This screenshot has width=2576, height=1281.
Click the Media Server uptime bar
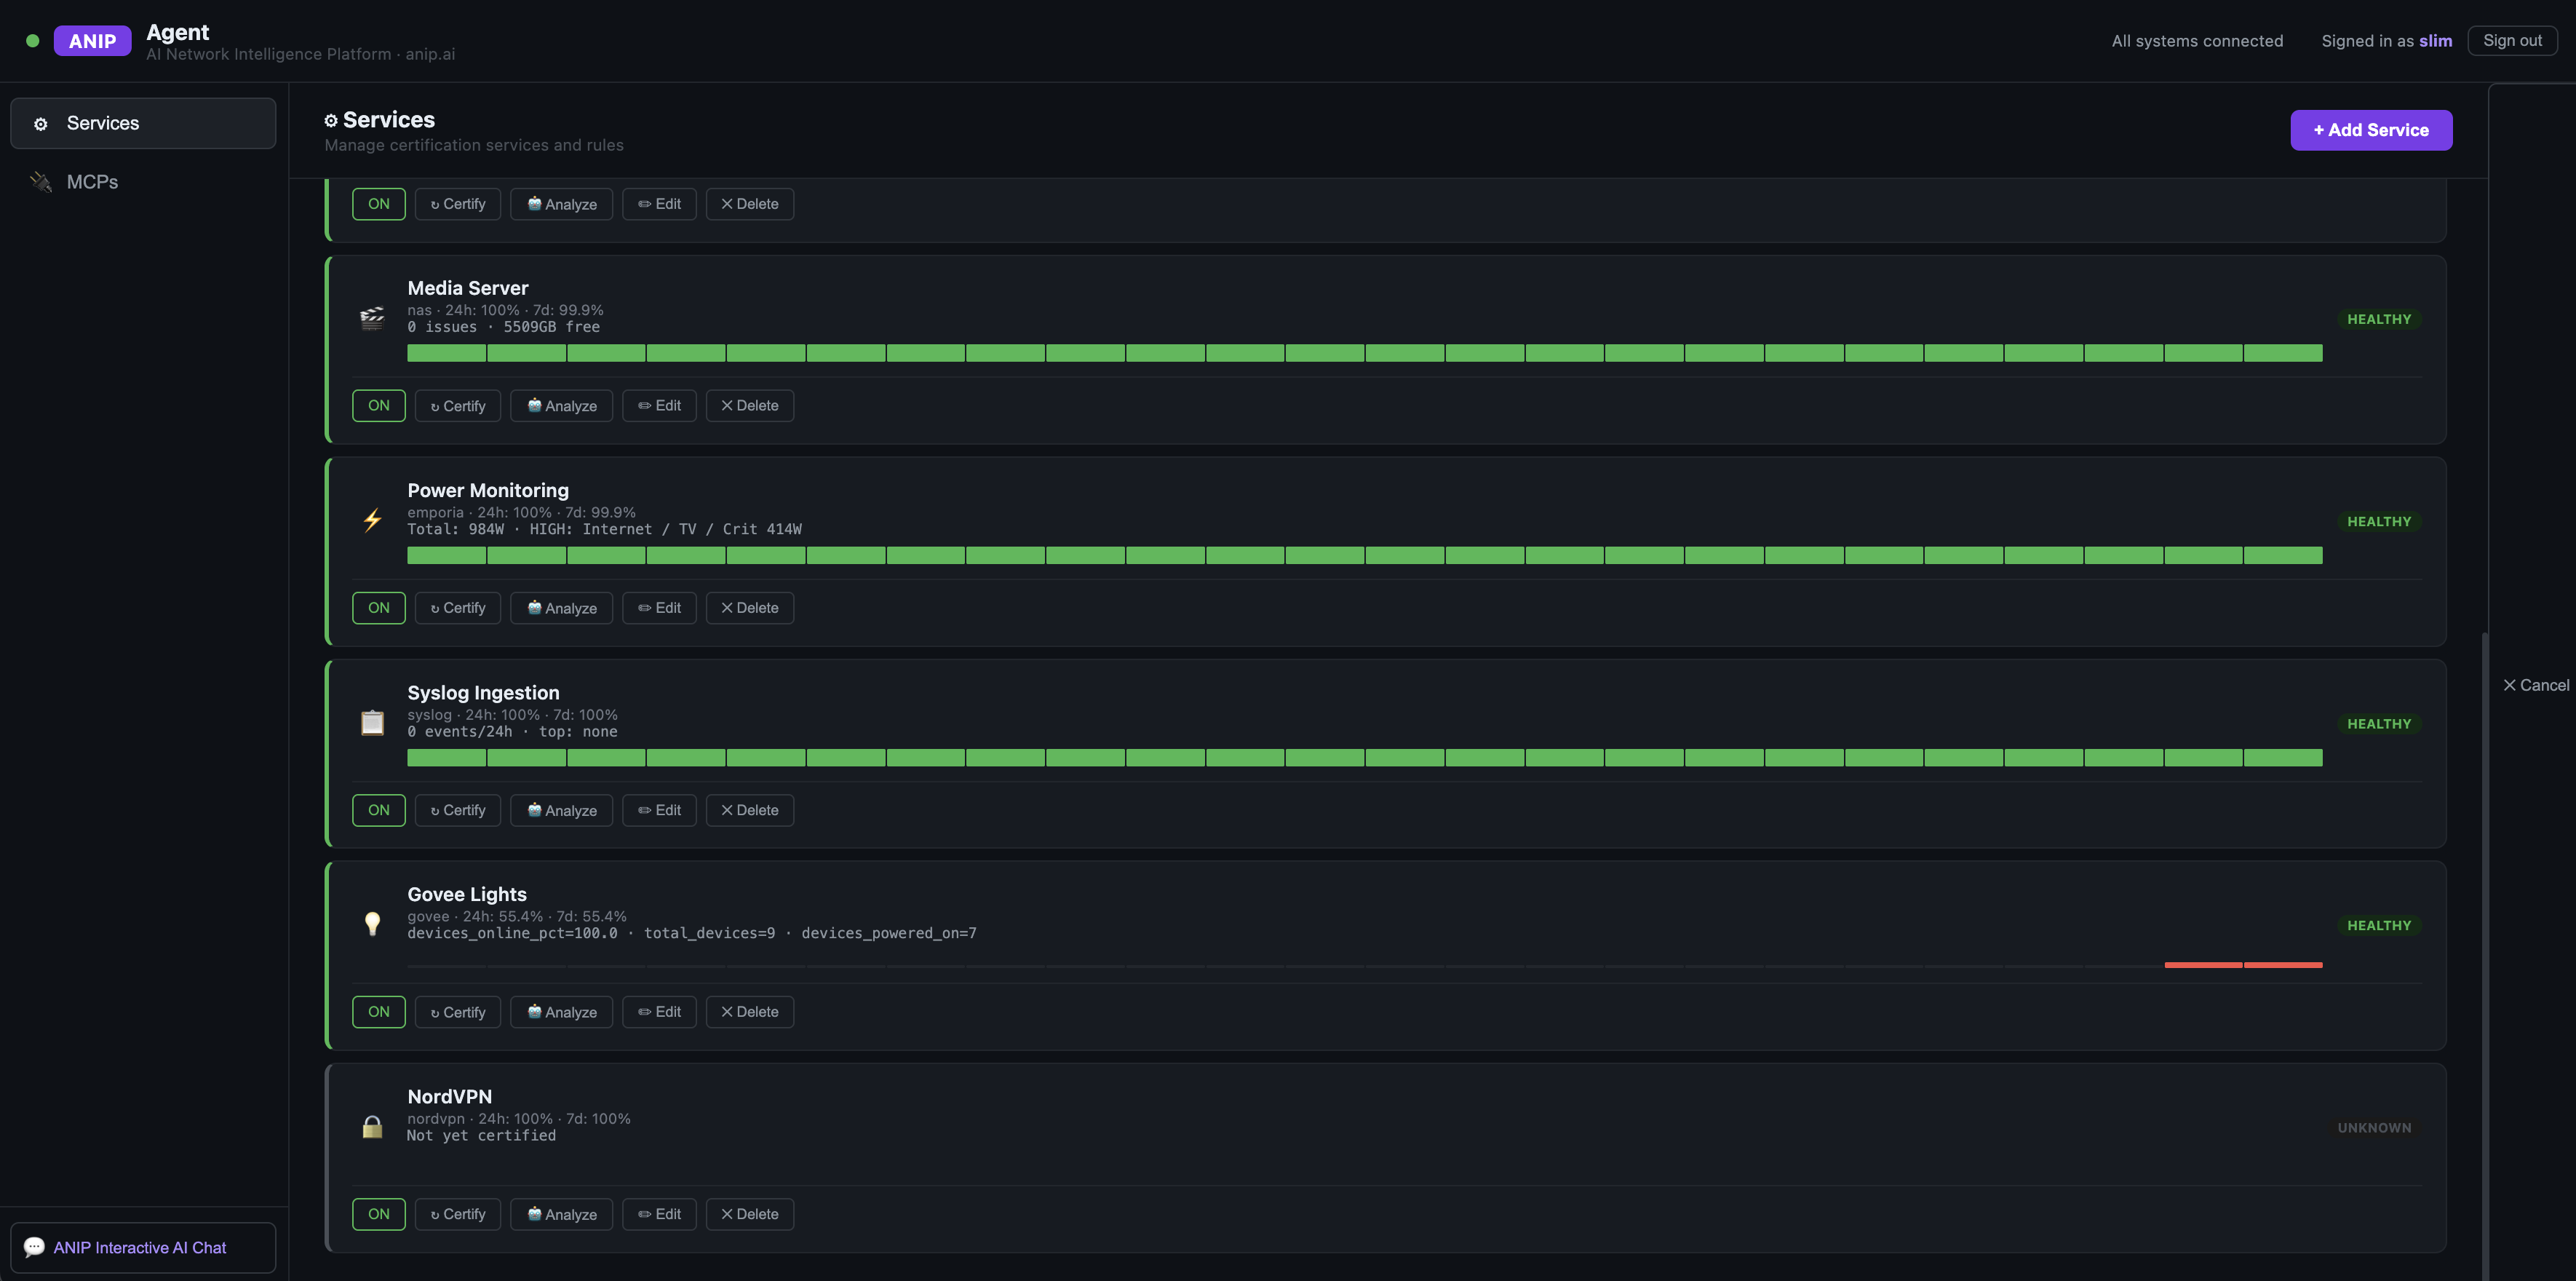click(x=1365, y=353)
